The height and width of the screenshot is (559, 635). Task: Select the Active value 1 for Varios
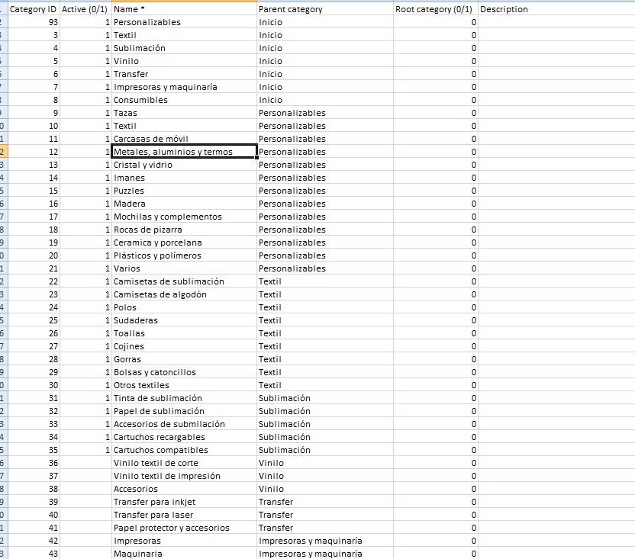(85, 268)
